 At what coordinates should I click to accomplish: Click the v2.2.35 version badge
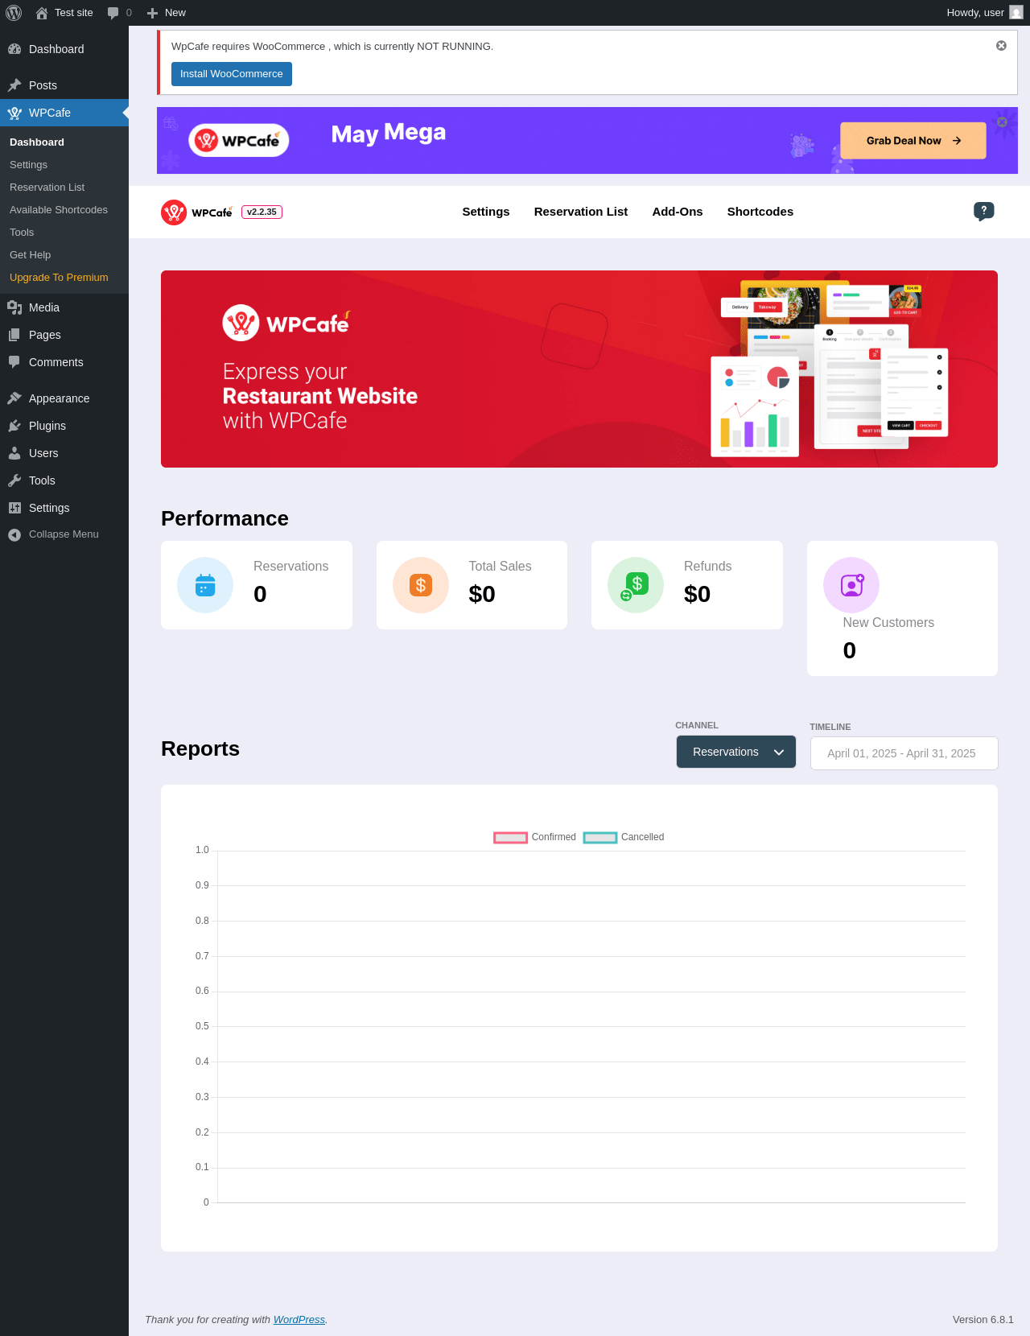262,212
